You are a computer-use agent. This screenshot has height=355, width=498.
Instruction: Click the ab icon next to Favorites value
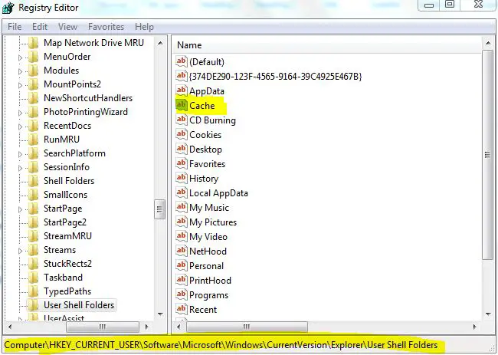pos(181,163)
